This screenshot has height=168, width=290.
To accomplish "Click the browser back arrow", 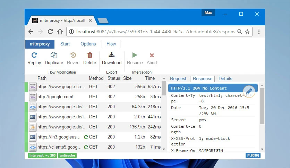I will pos(31,32).
